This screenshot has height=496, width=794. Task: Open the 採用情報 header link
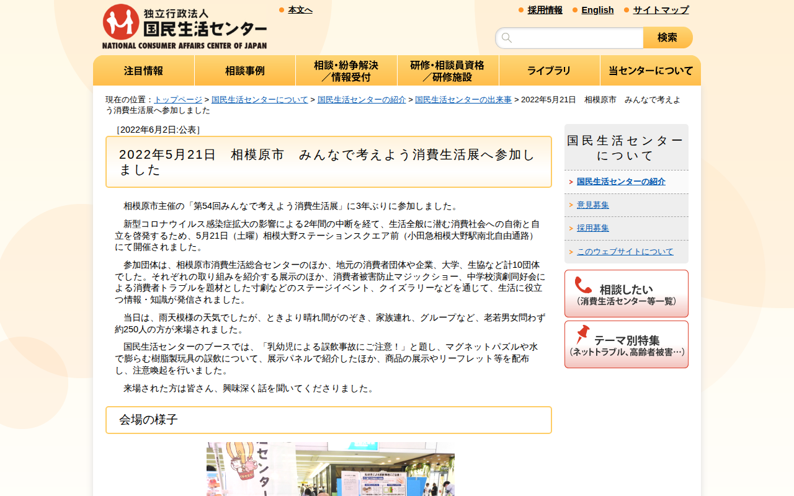click(x=545, y=10)
